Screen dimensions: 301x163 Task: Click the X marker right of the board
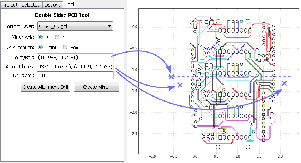click(x=284, y=83)
